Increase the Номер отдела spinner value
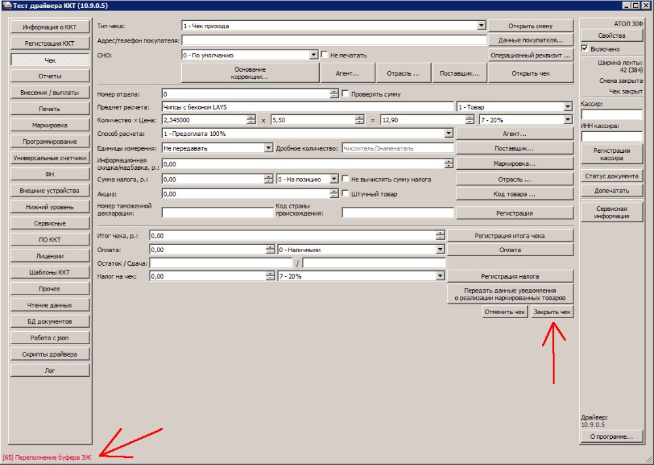654x465 pixels. [x=334, y=91]
